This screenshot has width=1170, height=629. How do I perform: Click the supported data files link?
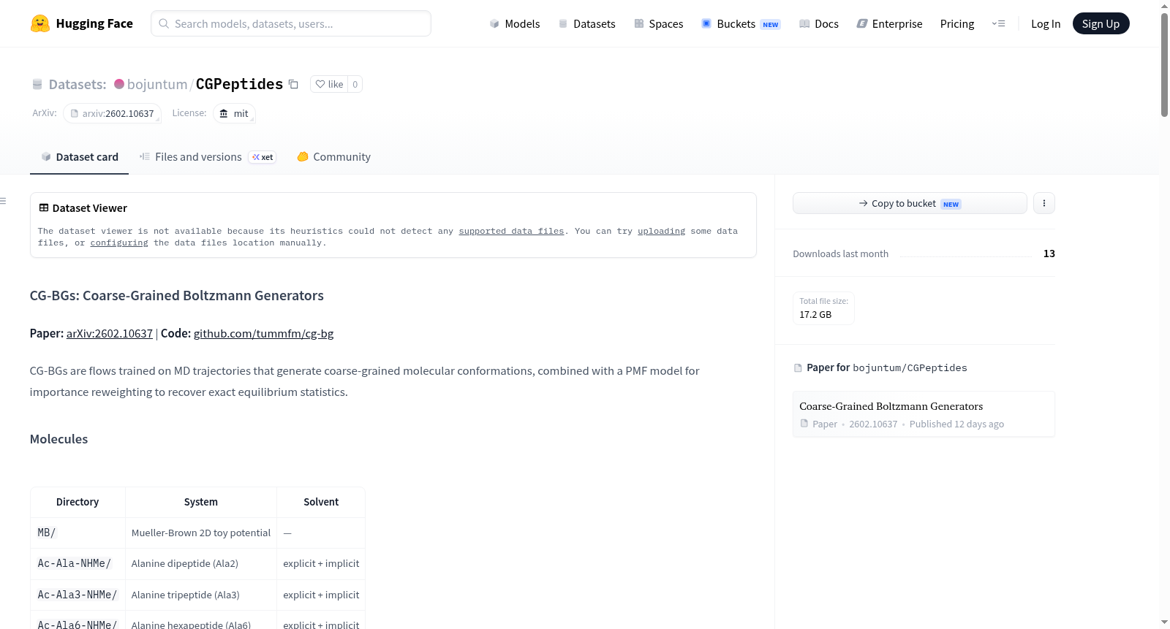(511, 231)
